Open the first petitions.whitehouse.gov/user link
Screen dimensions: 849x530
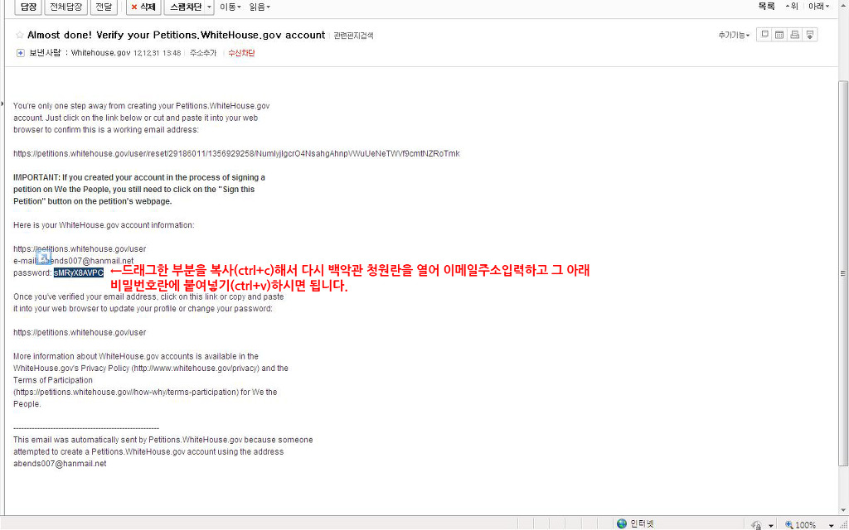pos(80,248)
